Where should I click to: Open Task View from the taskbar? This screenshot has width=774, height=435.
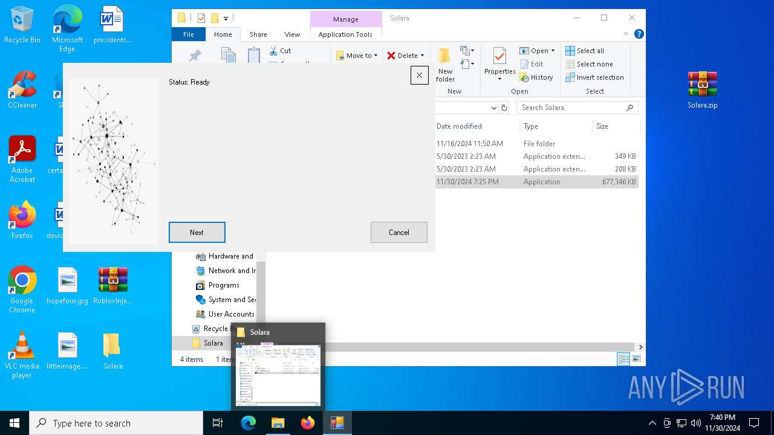click(x=218, y=423)
